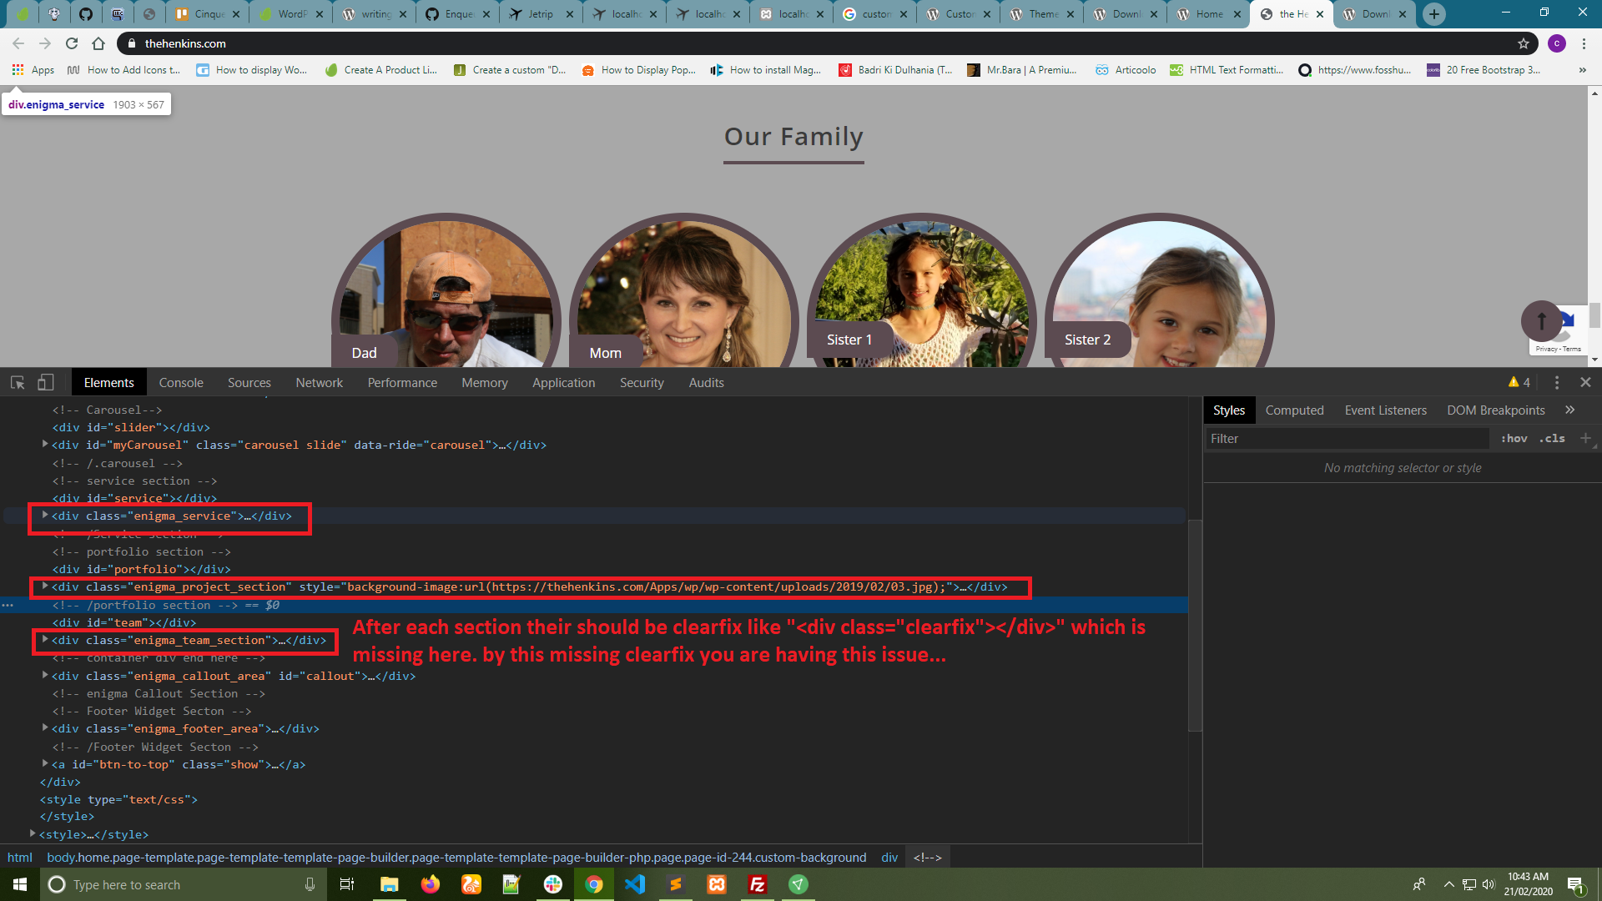Open XAMPP from the taskbar

[x=717, y=884]
